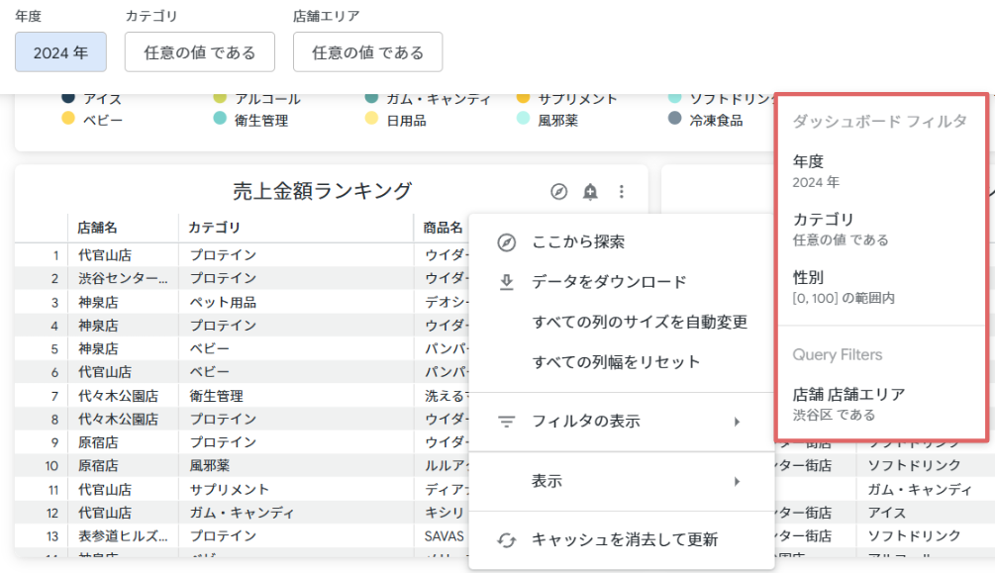Expand the フィルタの表示 submenu arrow
This screenshot has height=573, width=995.
(737, 422)
